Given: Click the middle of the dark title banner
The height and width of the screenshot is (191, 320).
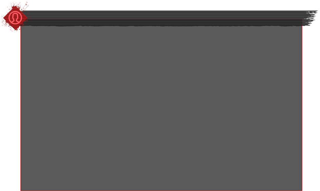Looking at the screenshot, I should click(169, 18).
